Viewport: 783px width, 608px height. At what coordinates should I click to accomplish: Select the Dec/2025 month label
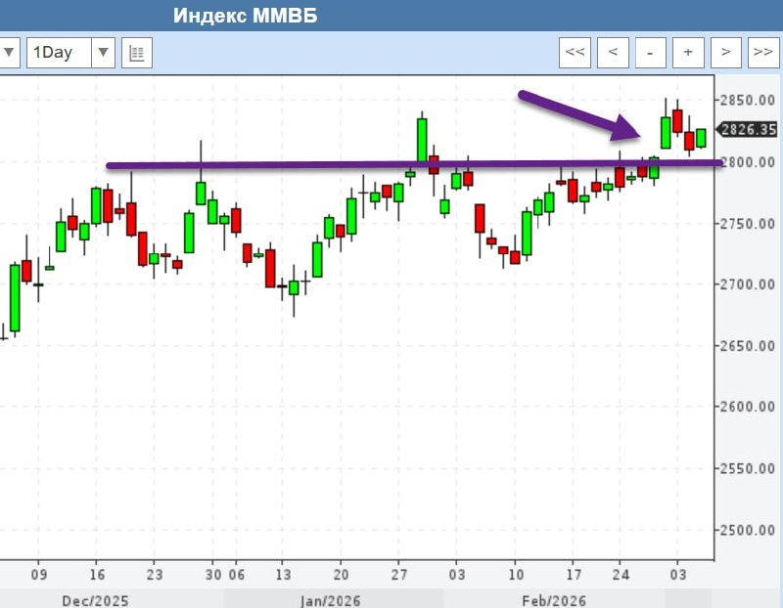click(95, 600)
